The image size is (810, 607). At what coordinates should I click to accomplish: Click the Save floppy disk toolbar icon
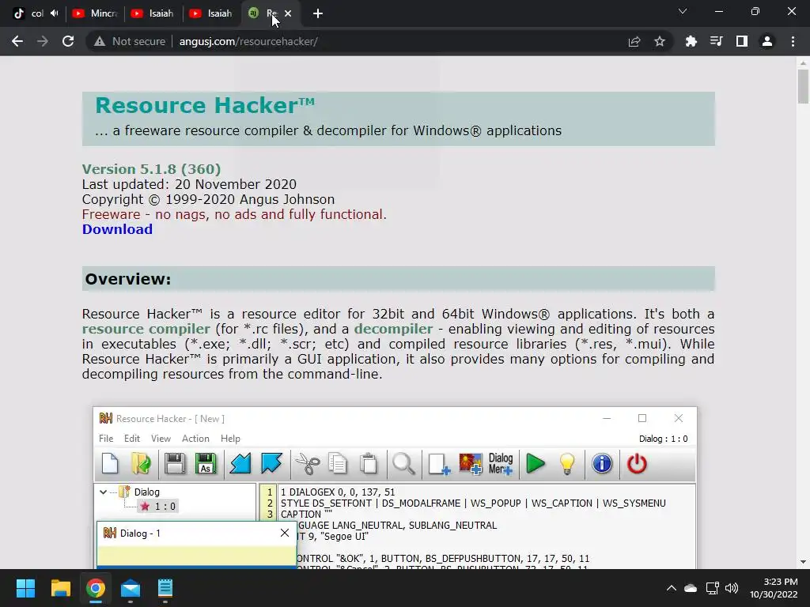point(175,463)
